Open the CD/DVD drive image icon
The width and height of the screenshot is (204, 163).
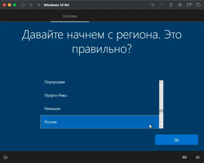180,5
